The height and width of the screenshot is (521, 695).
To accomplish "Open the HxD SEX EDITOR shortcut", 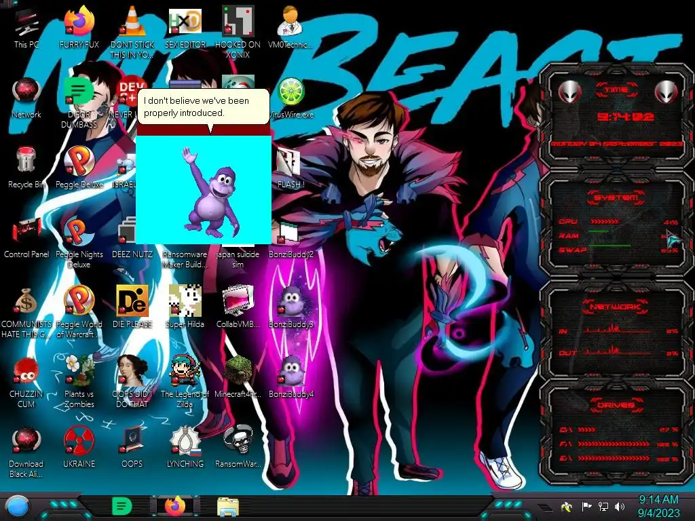I will (185, 27).
